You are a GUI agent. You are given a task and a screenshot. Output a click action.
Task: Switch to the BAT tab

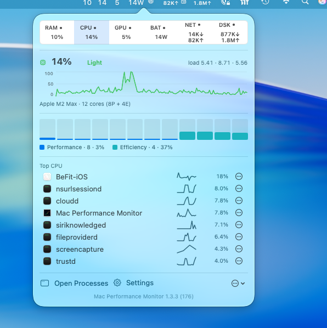point(161,32)
